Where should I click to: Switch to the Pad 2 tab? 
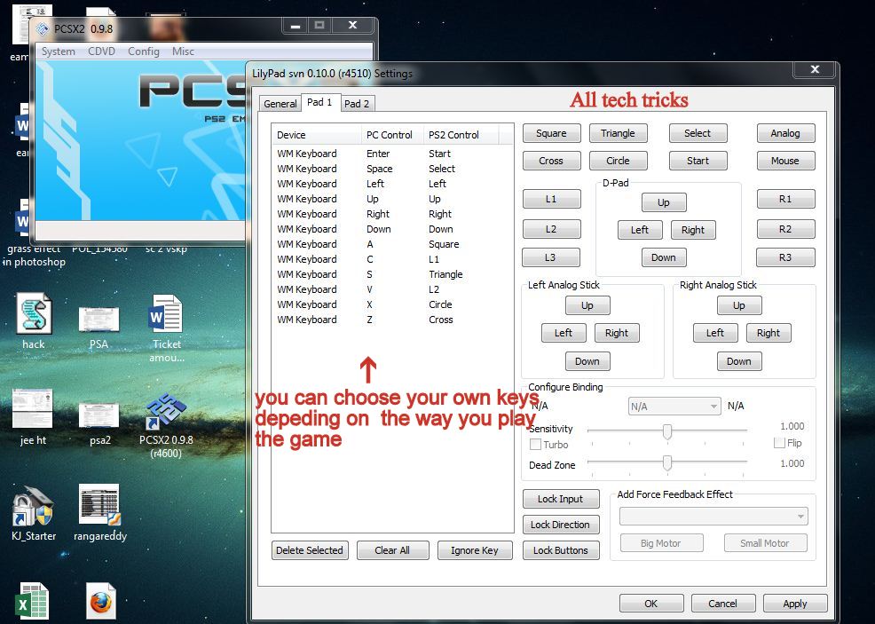tap(357, 103)
